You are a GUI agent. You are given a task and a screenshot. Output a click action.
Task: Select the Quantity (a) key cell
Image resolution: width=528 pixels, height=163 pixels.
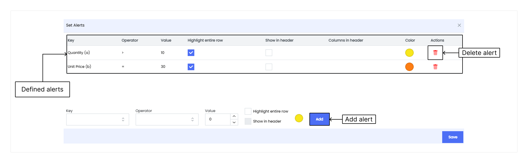tap(79, 53)
